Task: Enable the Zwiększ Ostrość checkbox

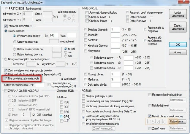Action: 86,30
